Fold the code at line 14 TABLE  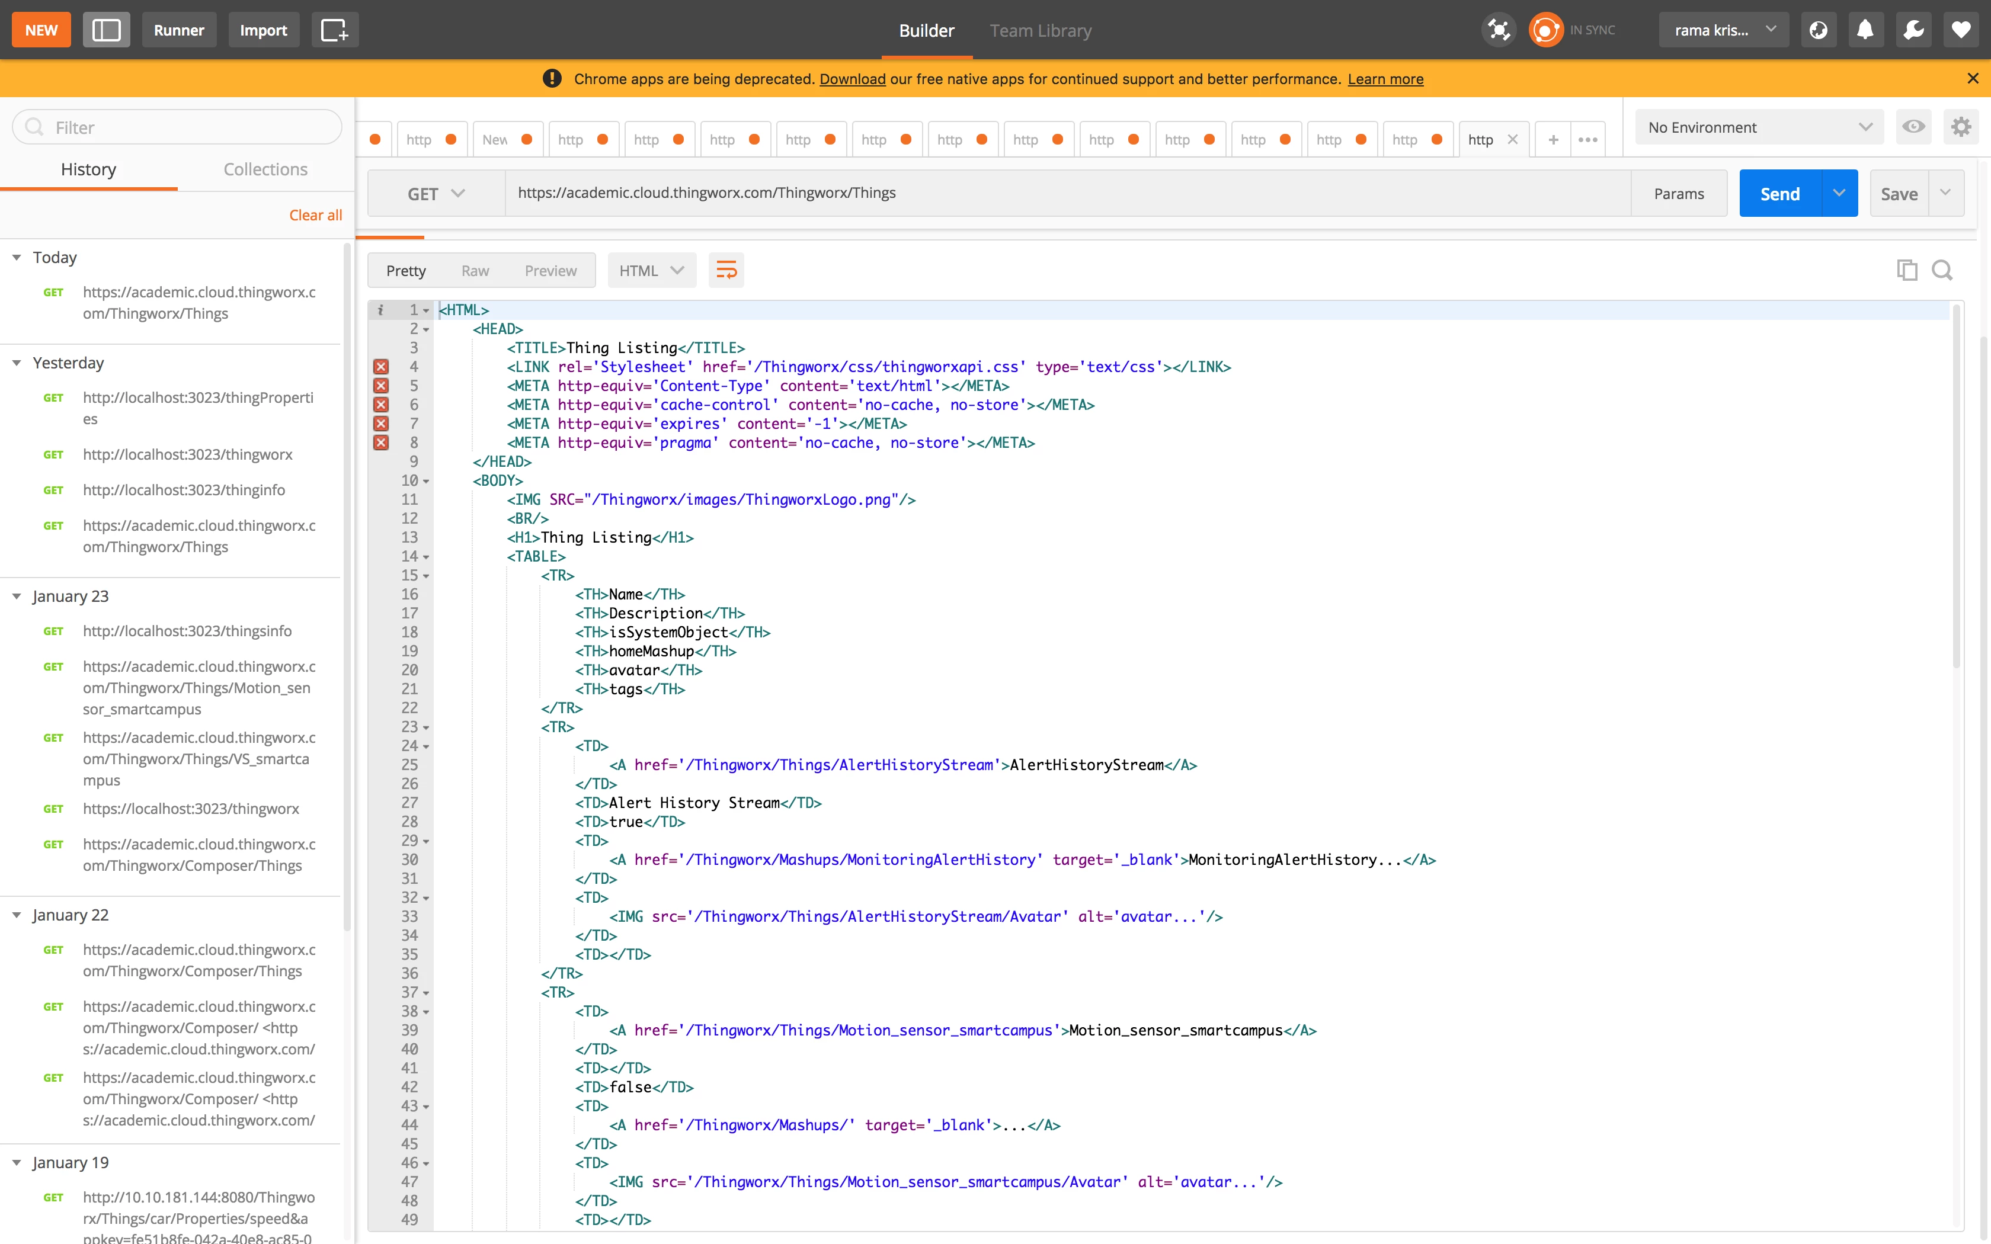[x=426, y=557]
